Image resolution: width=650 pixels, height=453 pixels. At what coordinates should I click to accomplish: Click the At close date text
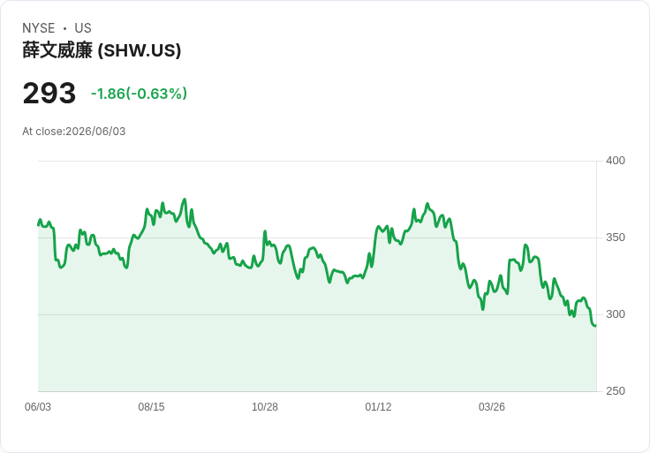click(74, 132)
